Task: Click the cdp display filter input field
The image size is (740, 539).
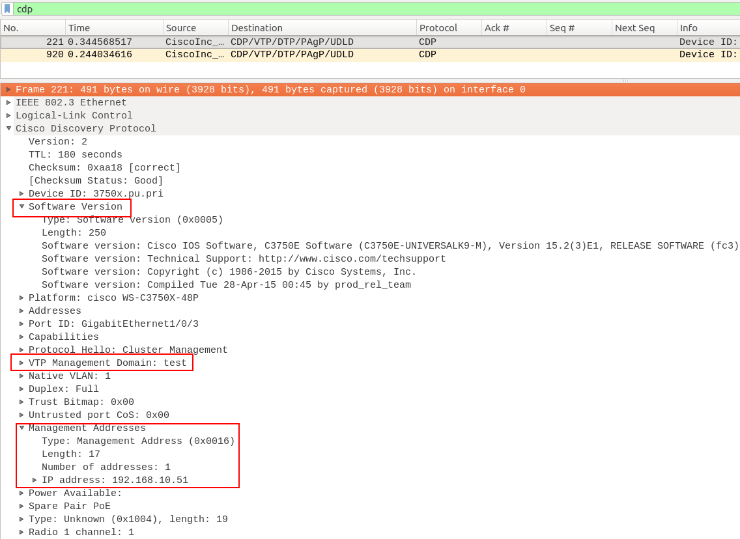Action: click(x=378, y=9)
